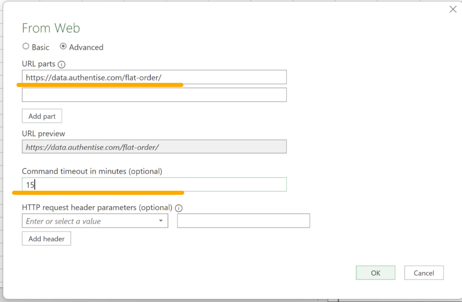Cancel the From Web dialog

(424, 273)
